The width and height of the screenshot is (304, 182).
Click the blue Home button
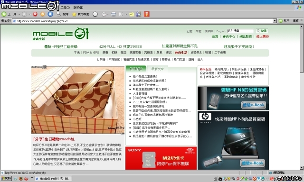click(x=50, y=14)
